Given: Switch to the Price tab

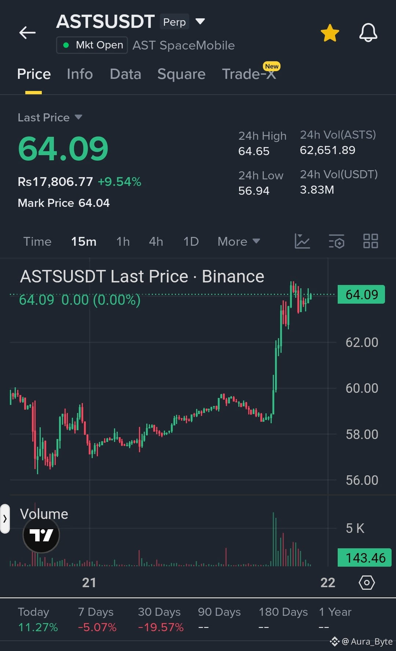Looking at the screenshot, I should pyautogui.click(x=34, y=74).
